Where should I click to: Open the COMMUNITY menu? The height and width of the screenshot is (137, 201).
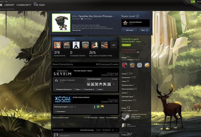(24, 5)
